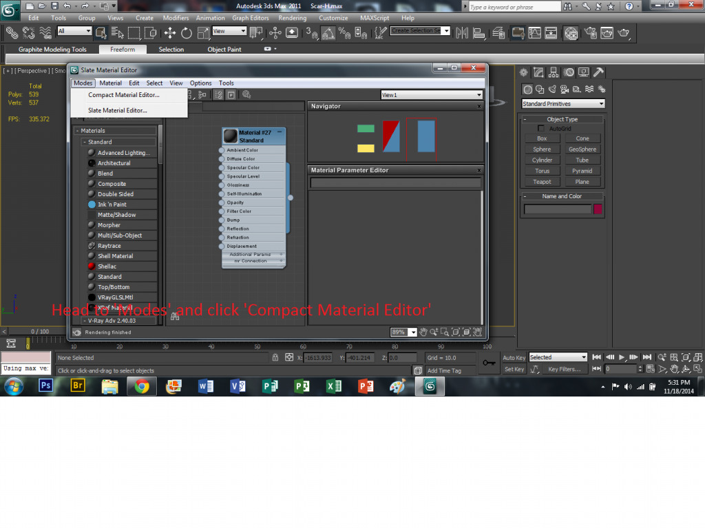Collapse the Materials group in browser
The width and height of the screenshot is (705, 528).
coord(77,131)
